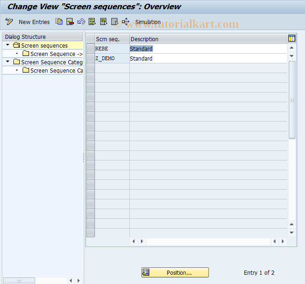Open the table column configuration icon
This screenshot has height=284, width=305.
click(292, 38)
